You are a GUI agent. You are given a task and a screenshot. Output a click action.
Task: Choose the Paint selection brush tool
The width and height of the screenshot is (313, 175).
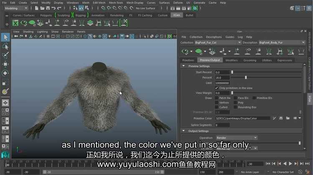pyautogui.click(x=5, y=55)
